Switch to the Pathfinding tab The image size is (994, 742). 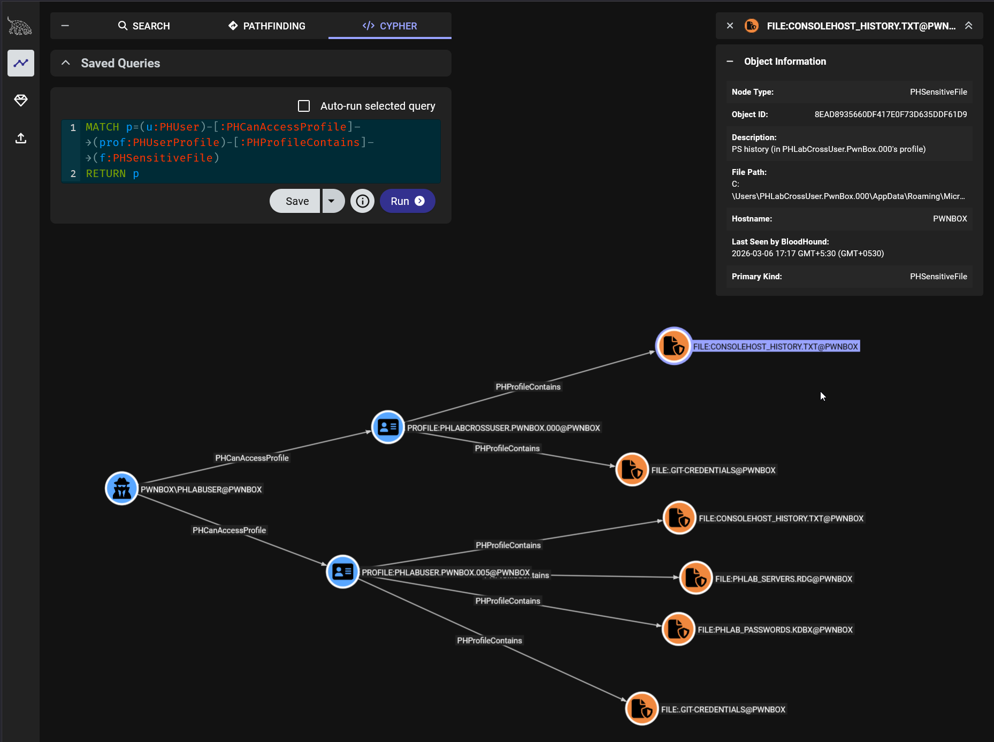click(x=266, y=26)
